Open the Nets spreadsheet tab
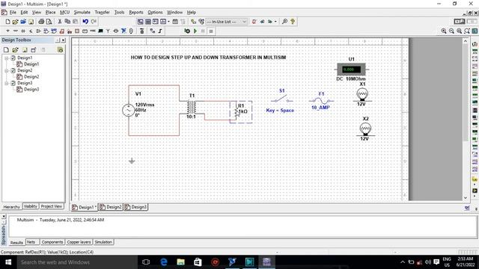The height and width of the screenshot is (269, 479). tap(31, 242)
